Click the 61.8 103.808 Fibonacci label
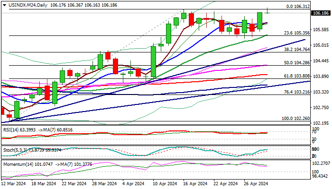Image resolution: width=332 pixels, height=189 pixels. (296, 76)
